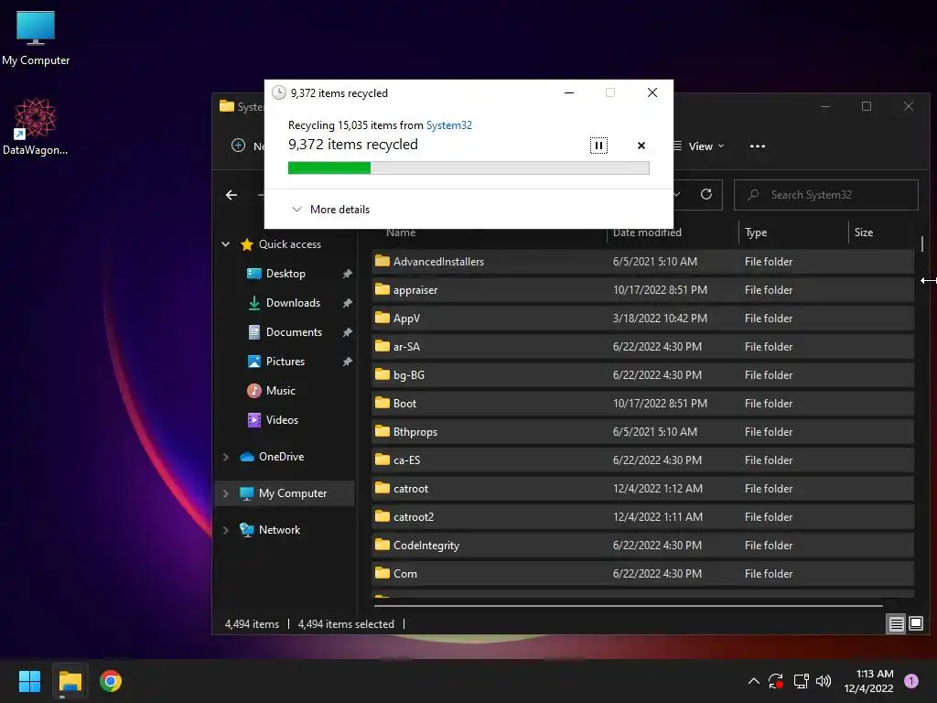Open Videos in navigation pane
Image resolution: width=937 pixels, height=703 pixels.
[282, 419]
